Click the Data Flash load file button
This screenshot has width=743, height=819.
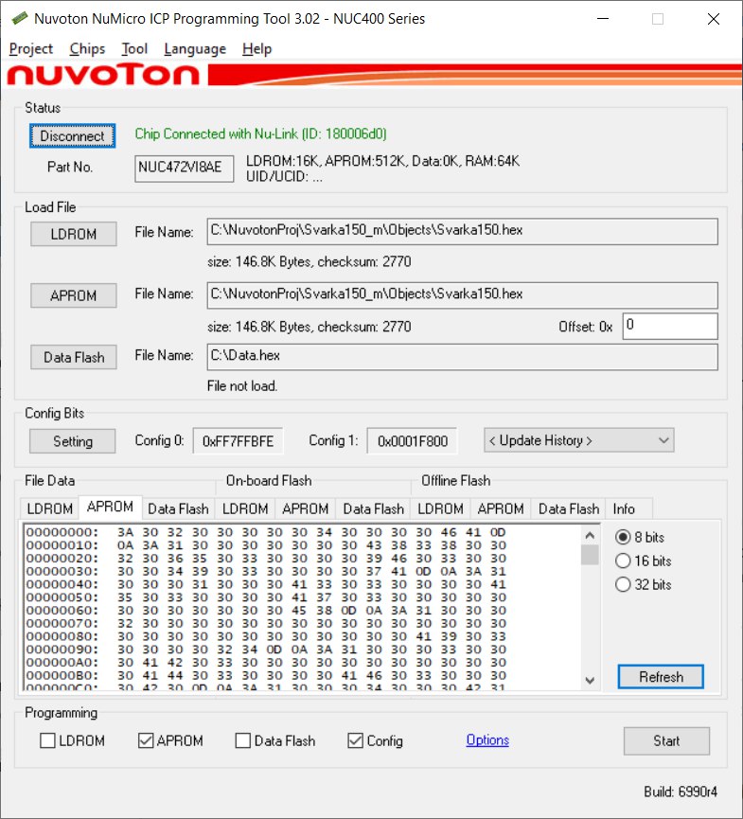pos(73,357)
